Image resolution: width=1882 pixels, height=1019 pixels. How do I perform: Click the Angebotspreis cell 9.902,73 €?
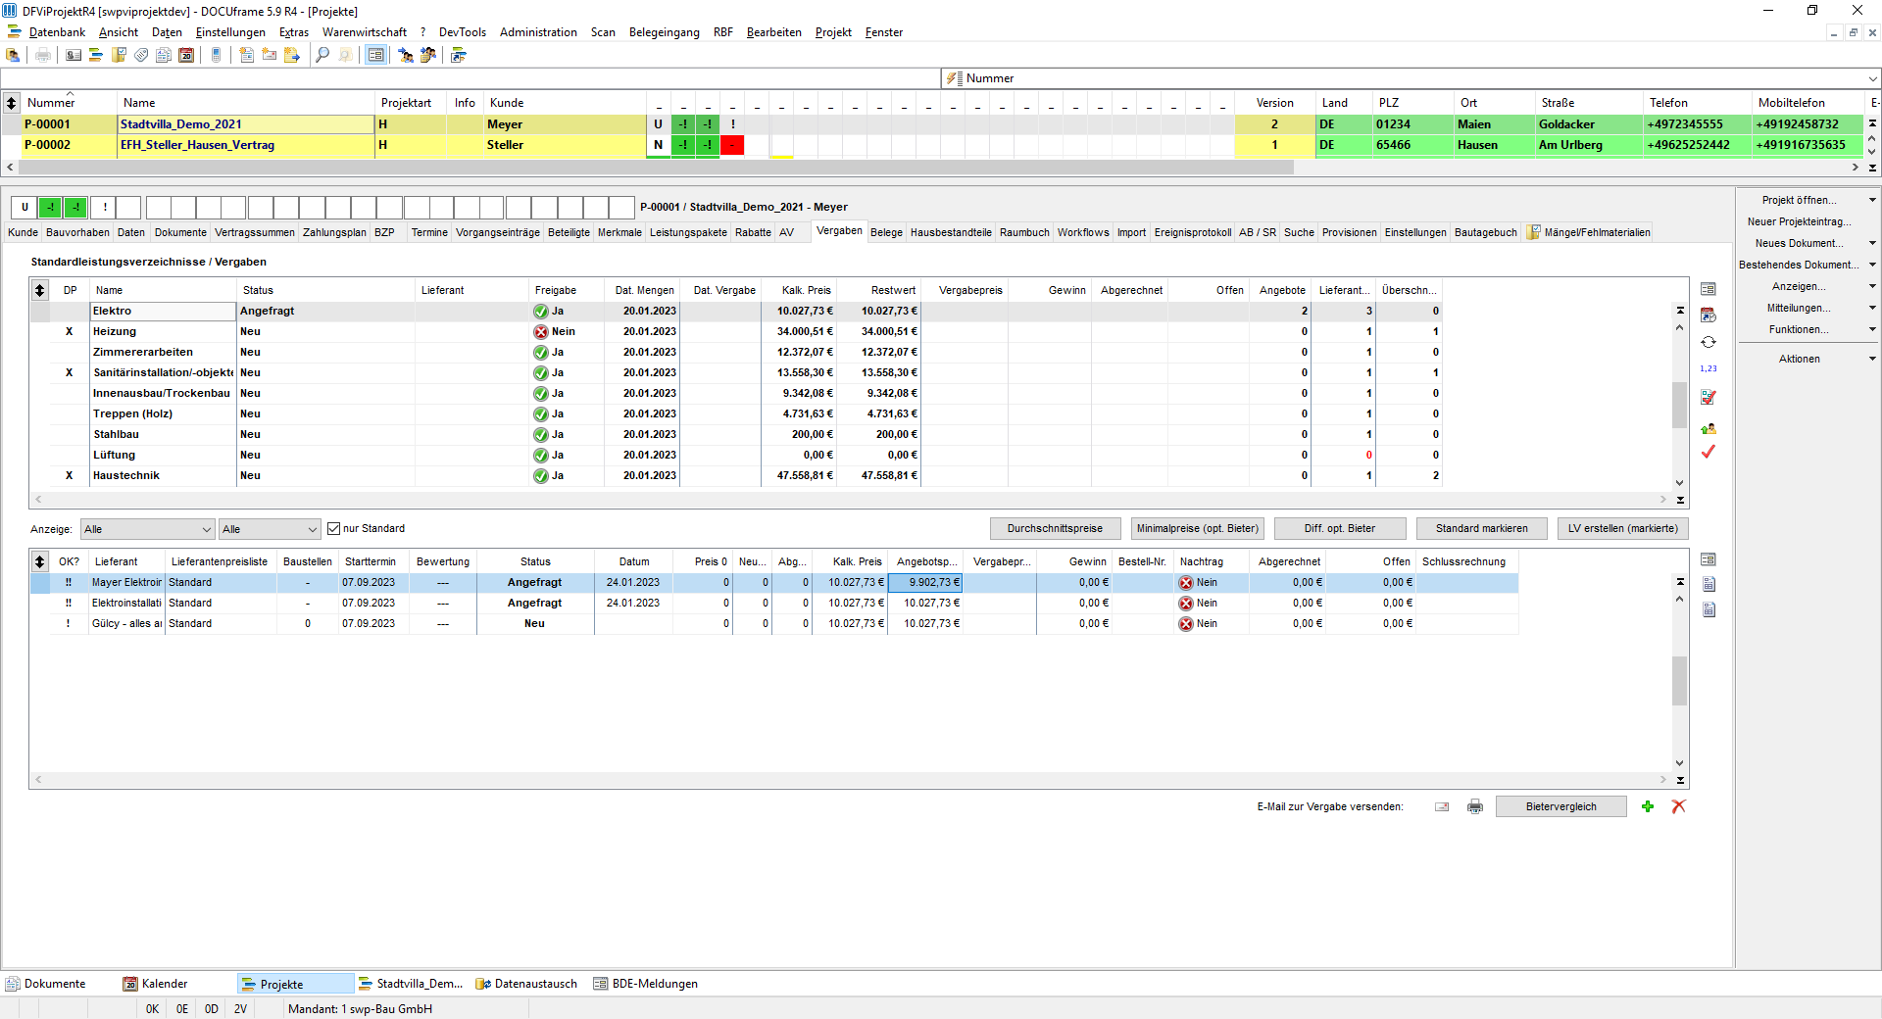coord(925,582)
